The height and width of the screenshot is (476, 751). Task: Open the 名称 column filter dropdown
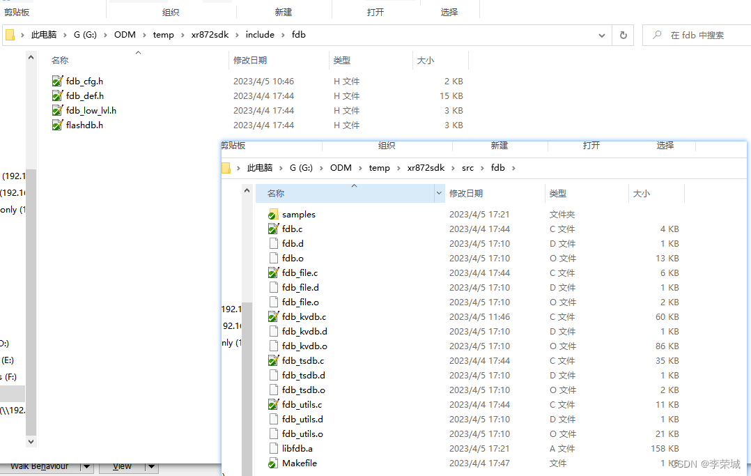point(439,193)
